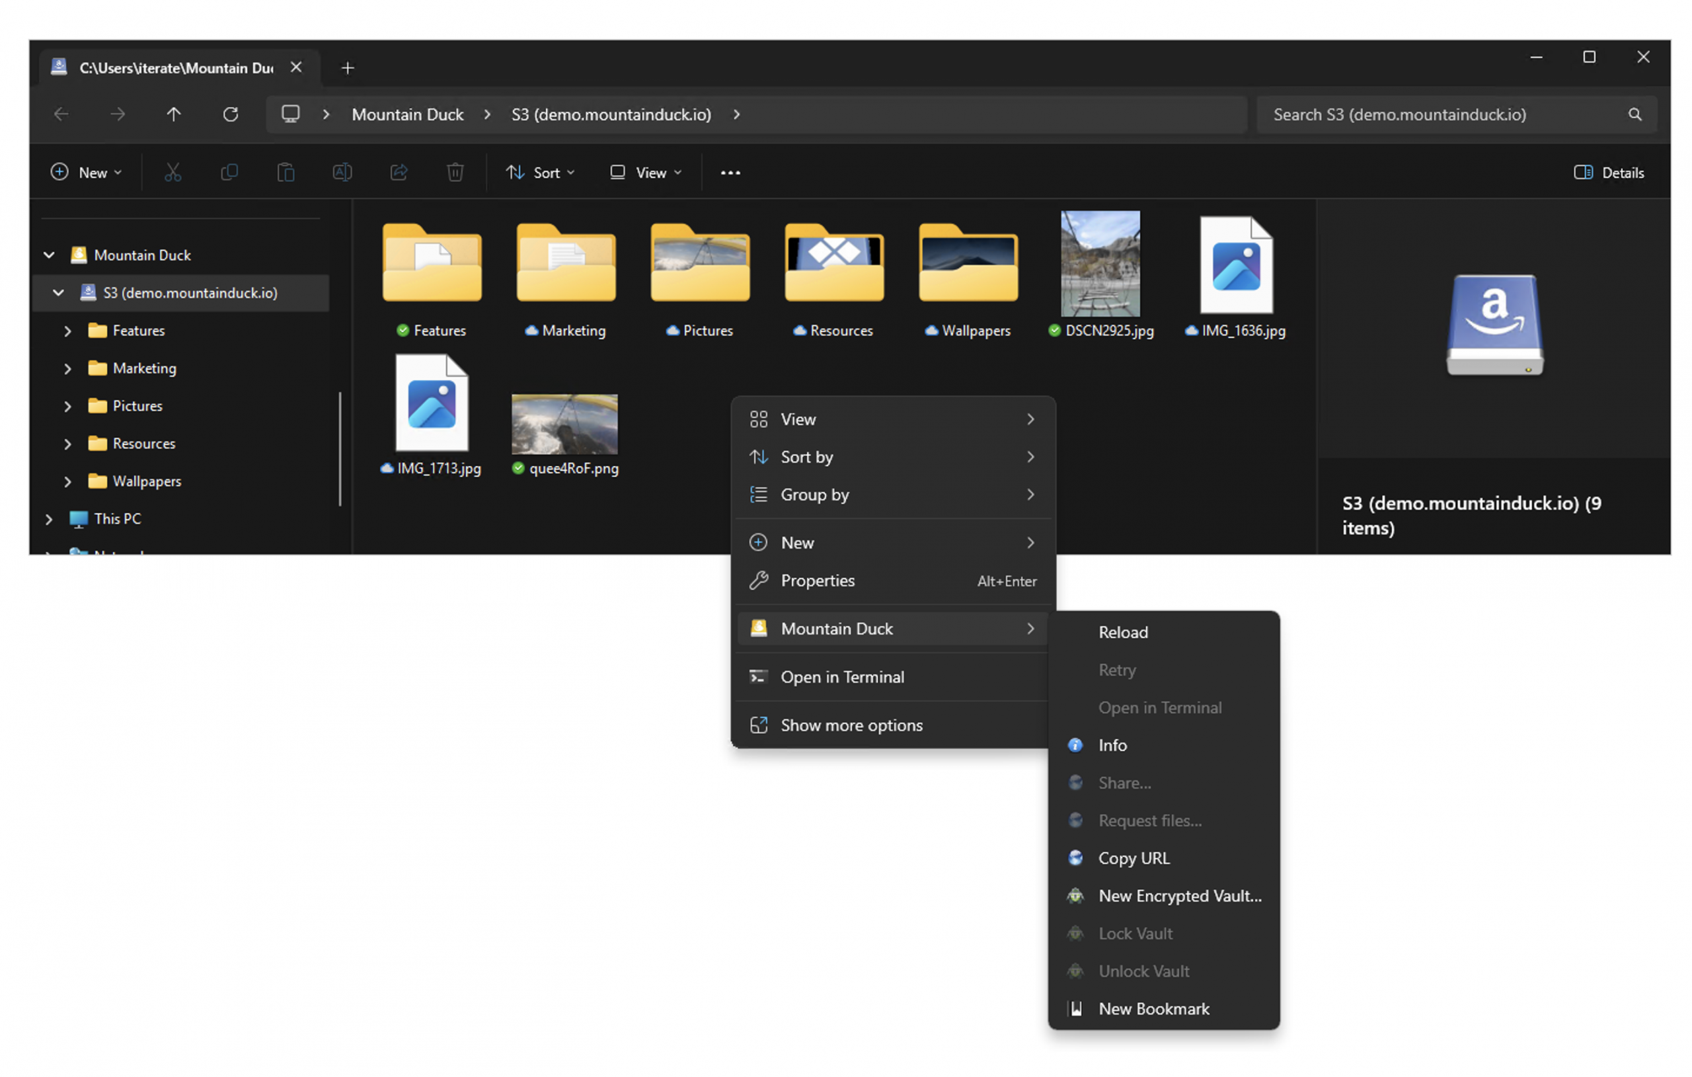Viewport: 1692px width, 1077px height.
Task: Choose New Encrypted Vault... in submenu
Action: tap(1164, 896)
